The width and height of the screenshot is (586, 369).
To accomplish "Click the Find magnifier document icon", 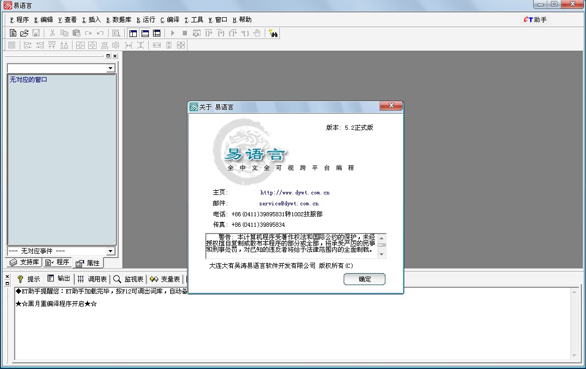I will pos(116,33).
